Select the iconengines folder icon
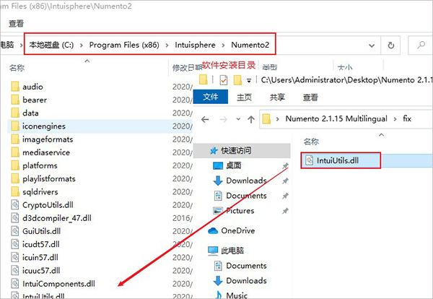The width and height of the screenshot is (433, 299). click(x=15, y=126)
